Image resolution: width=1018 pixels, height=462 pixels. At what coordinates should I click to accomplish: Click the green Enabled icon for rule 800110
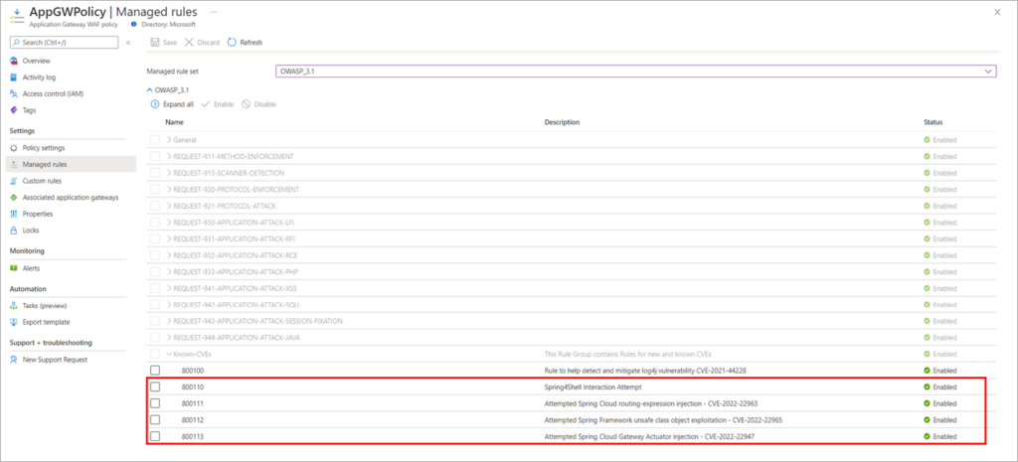[928, 387]
